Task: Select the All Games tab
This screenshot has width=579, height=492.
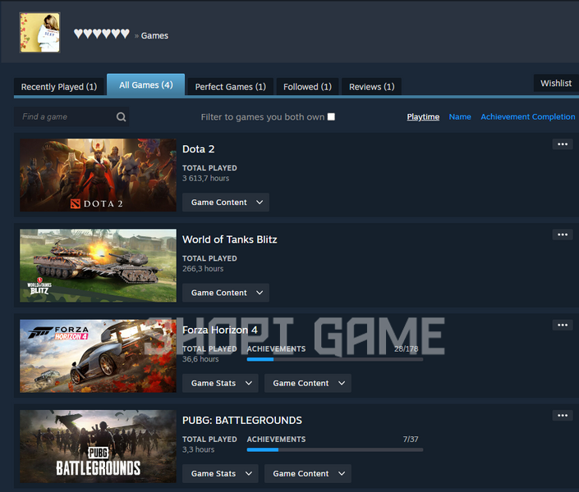Action: click(x=146, y=84)
